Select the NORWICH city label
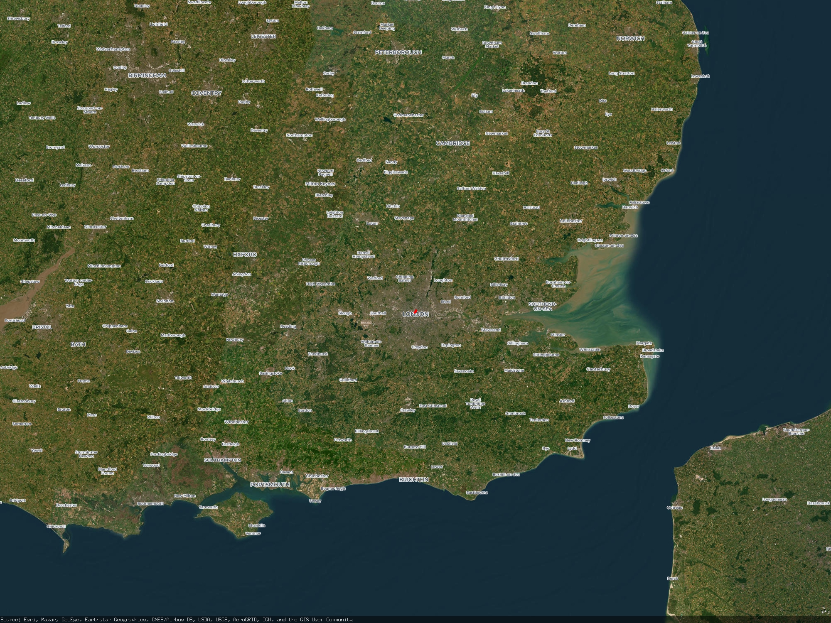This screenshot has width=831, height=623. (630, 38)
